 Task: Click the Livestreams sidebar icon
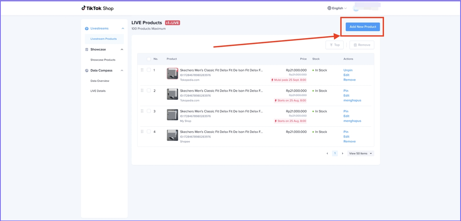[x=87, y=29]
